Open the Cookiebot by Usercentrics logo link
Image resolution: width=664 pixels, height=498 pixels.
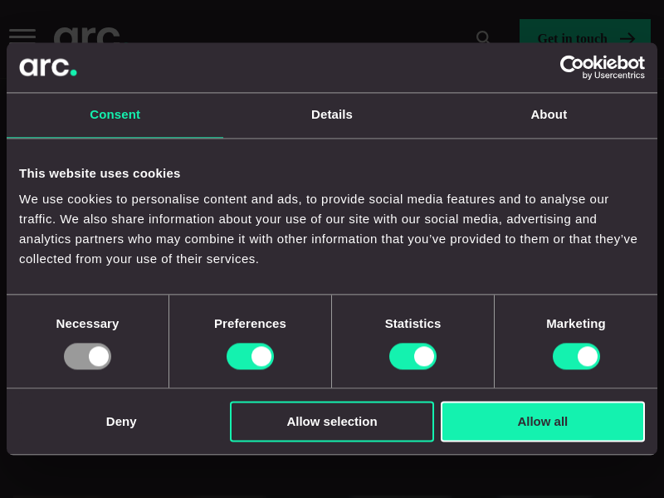602,67
